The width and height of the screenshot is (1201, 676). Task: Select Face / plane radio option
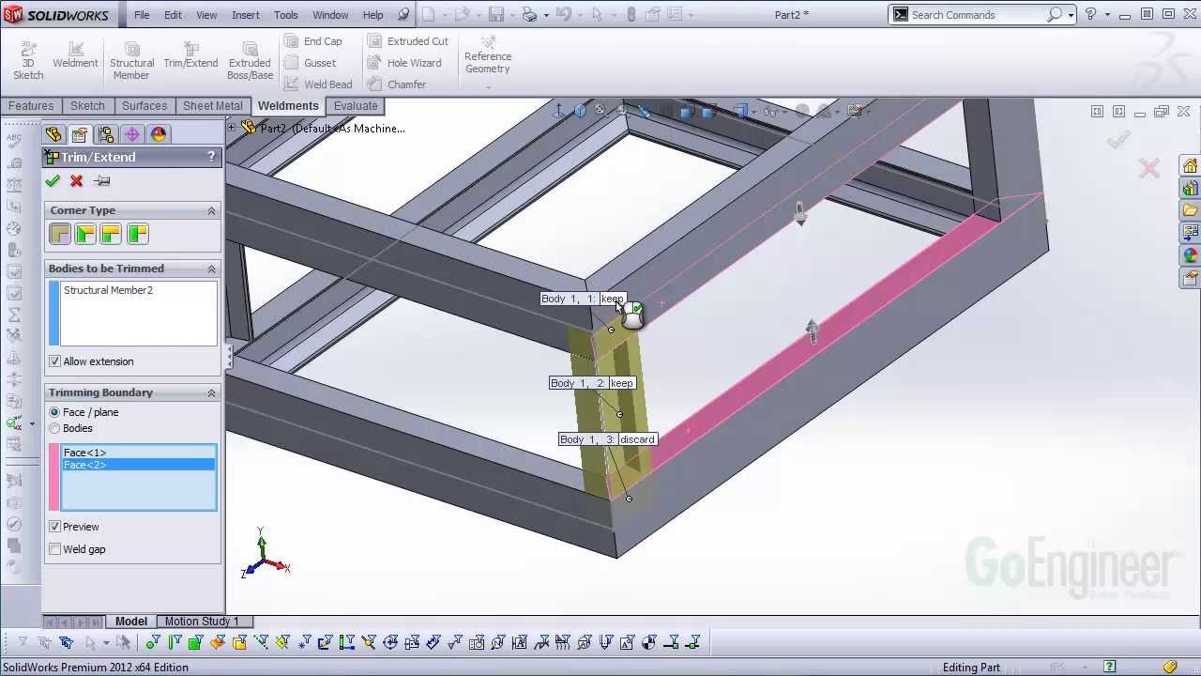point(54,412)
